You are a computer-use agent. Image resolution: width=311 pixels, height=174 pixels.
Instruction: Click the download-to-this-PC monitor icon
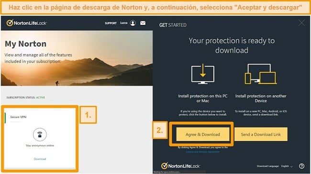tap(203, 74)
